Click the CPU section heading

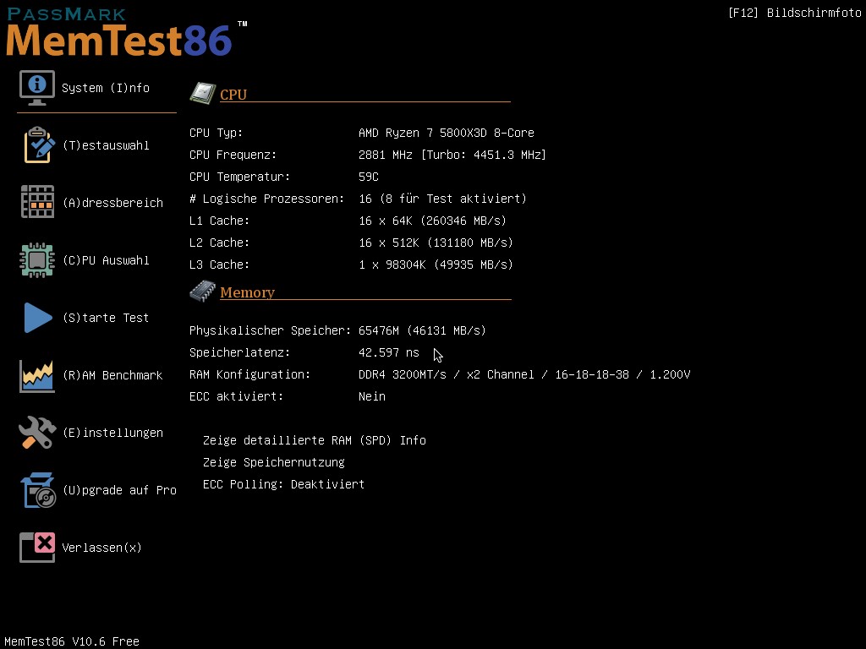pos(233,95)
